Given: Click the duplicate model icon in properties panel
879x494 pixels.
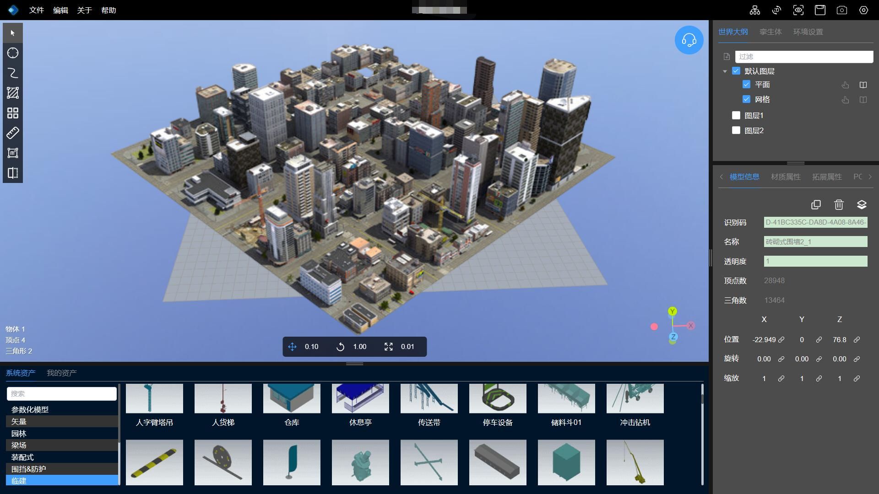Looking at the screenshot, I should pyautogui.click(x=816, y=204).
